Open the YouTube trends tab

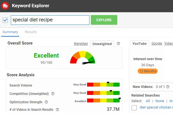pyautogui.click(x=140, y=43)
